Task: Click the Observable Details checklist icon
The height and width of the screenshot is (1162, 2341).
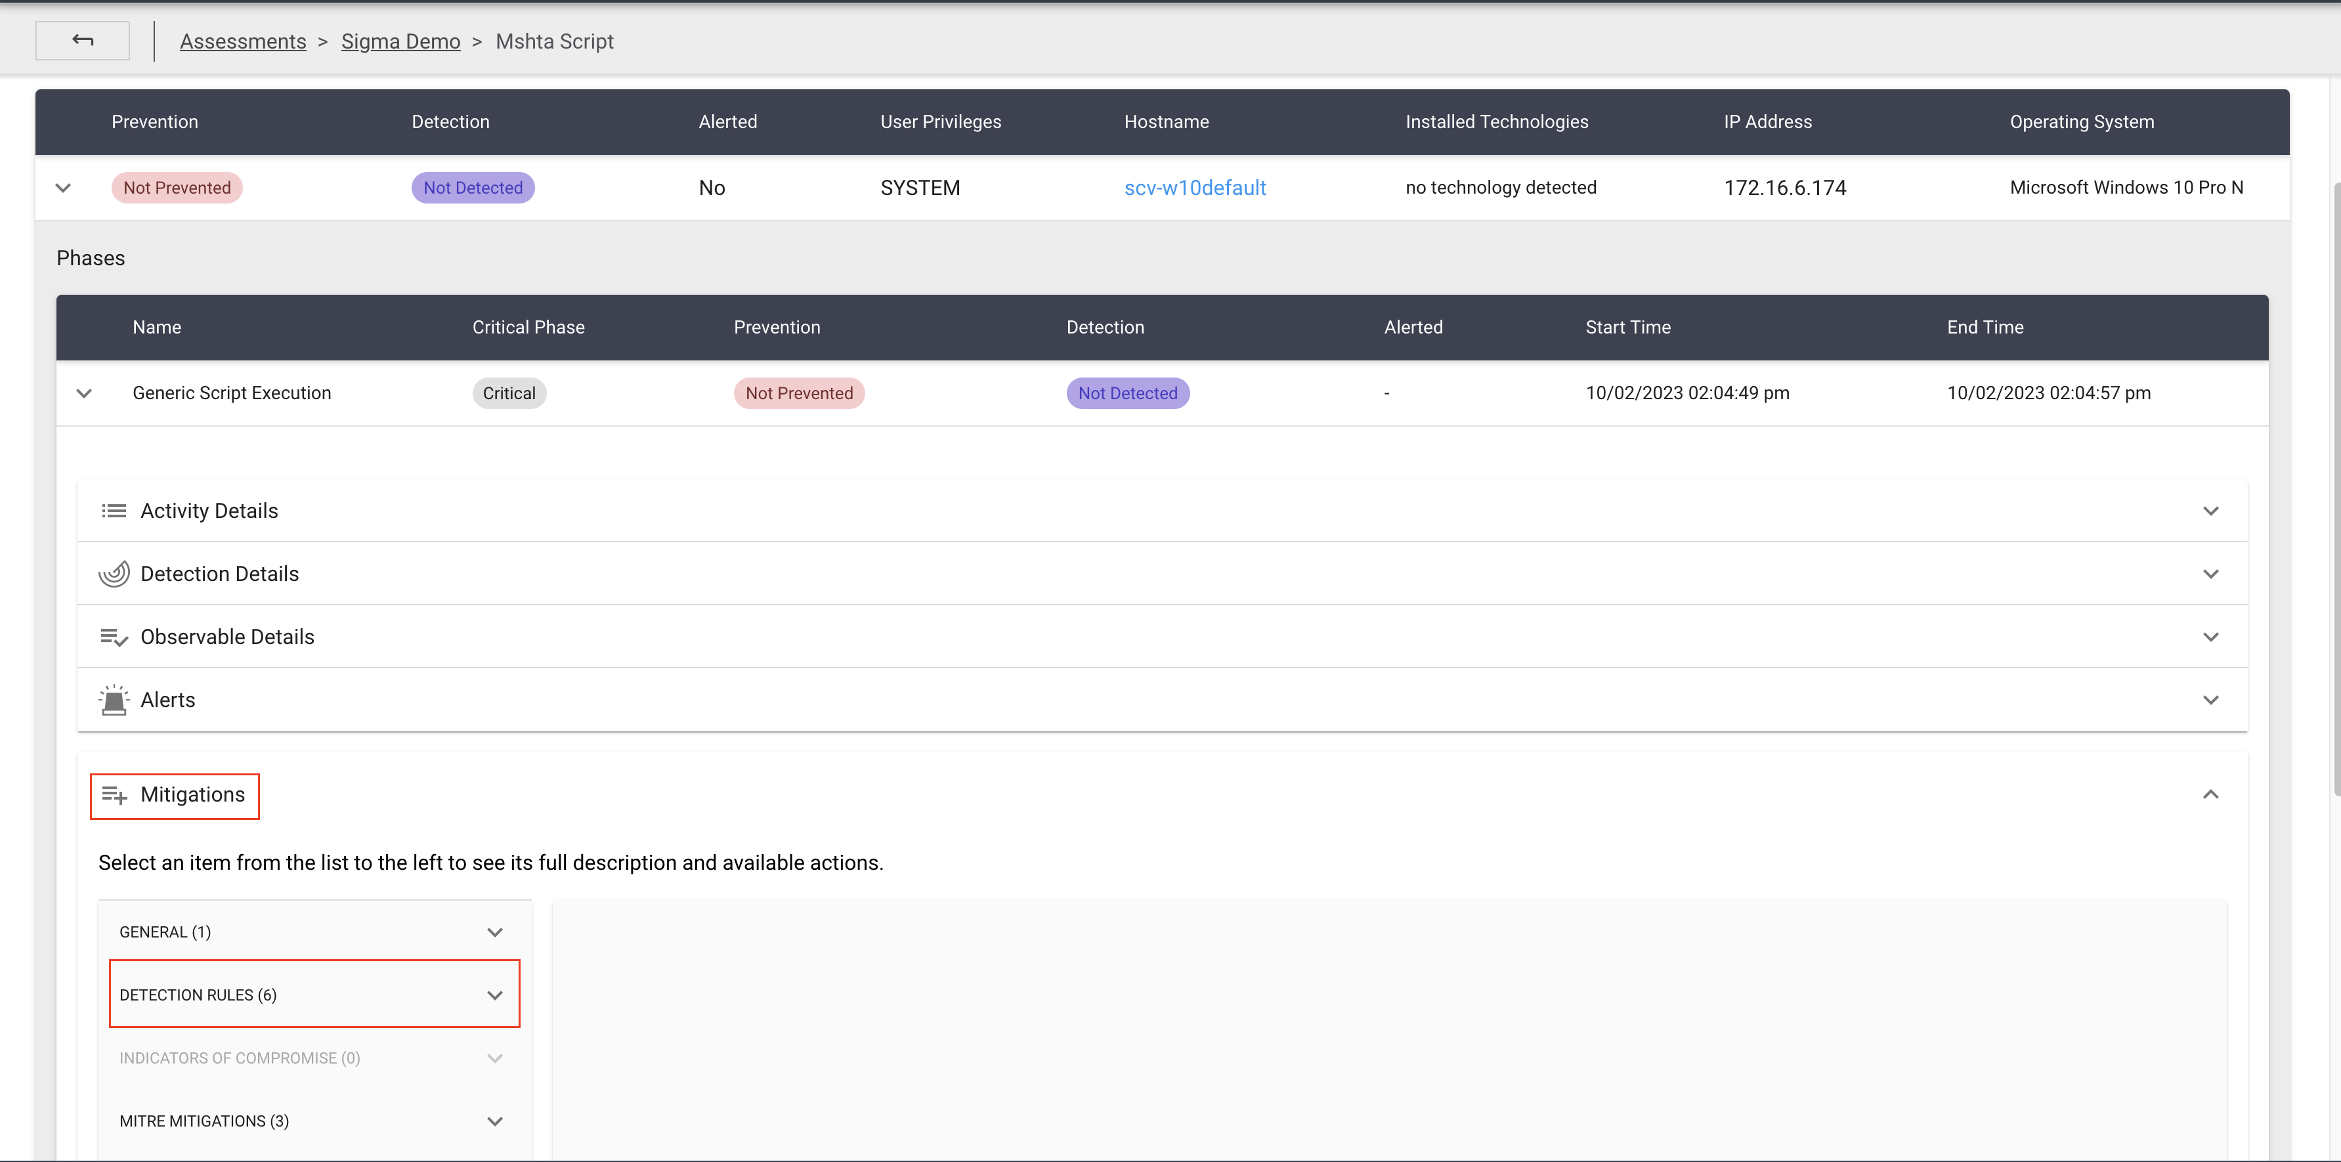Action: tap(114, 637)
